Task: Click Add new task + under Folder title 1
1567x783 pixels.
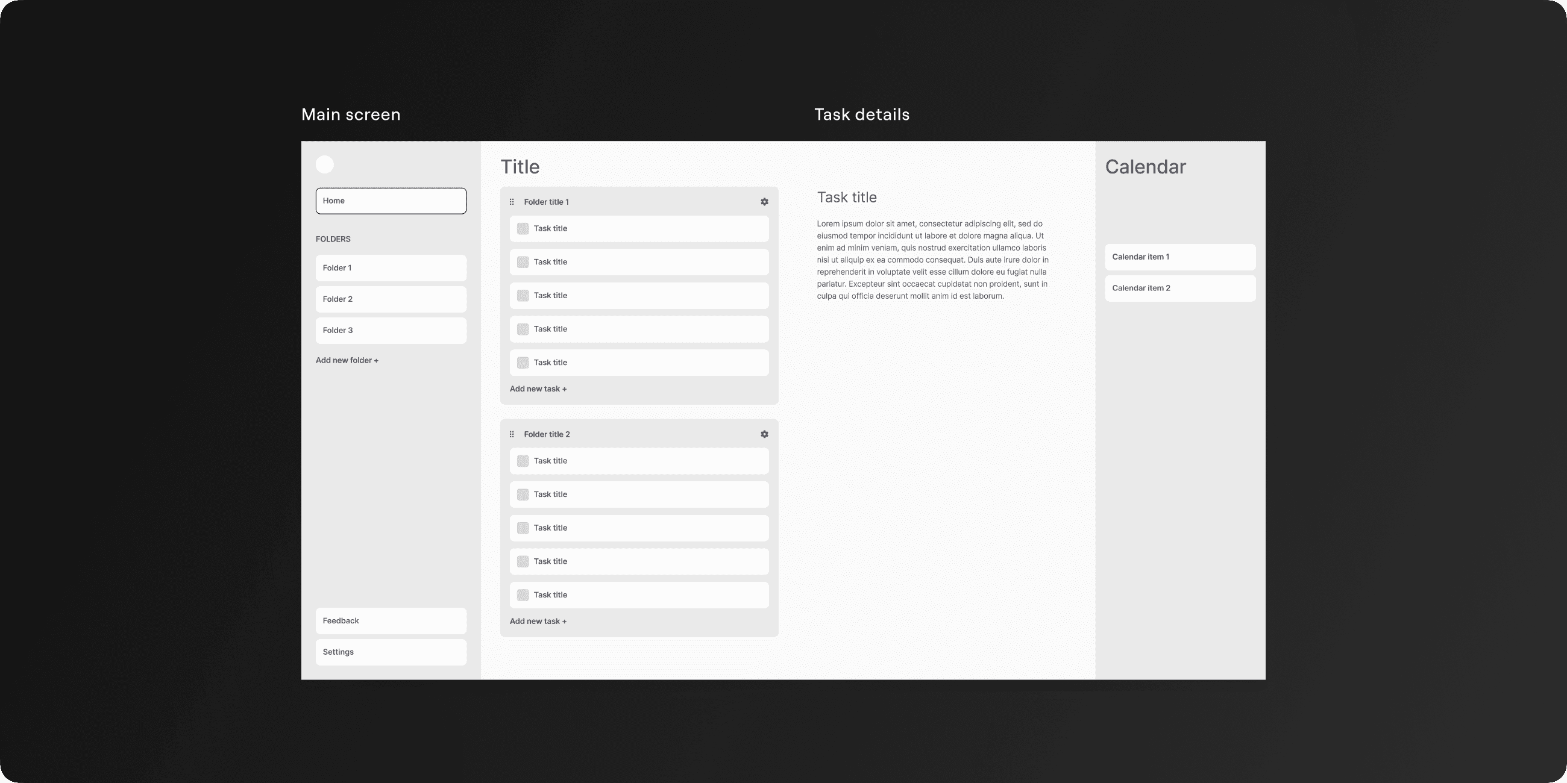Action: point(538,389)
